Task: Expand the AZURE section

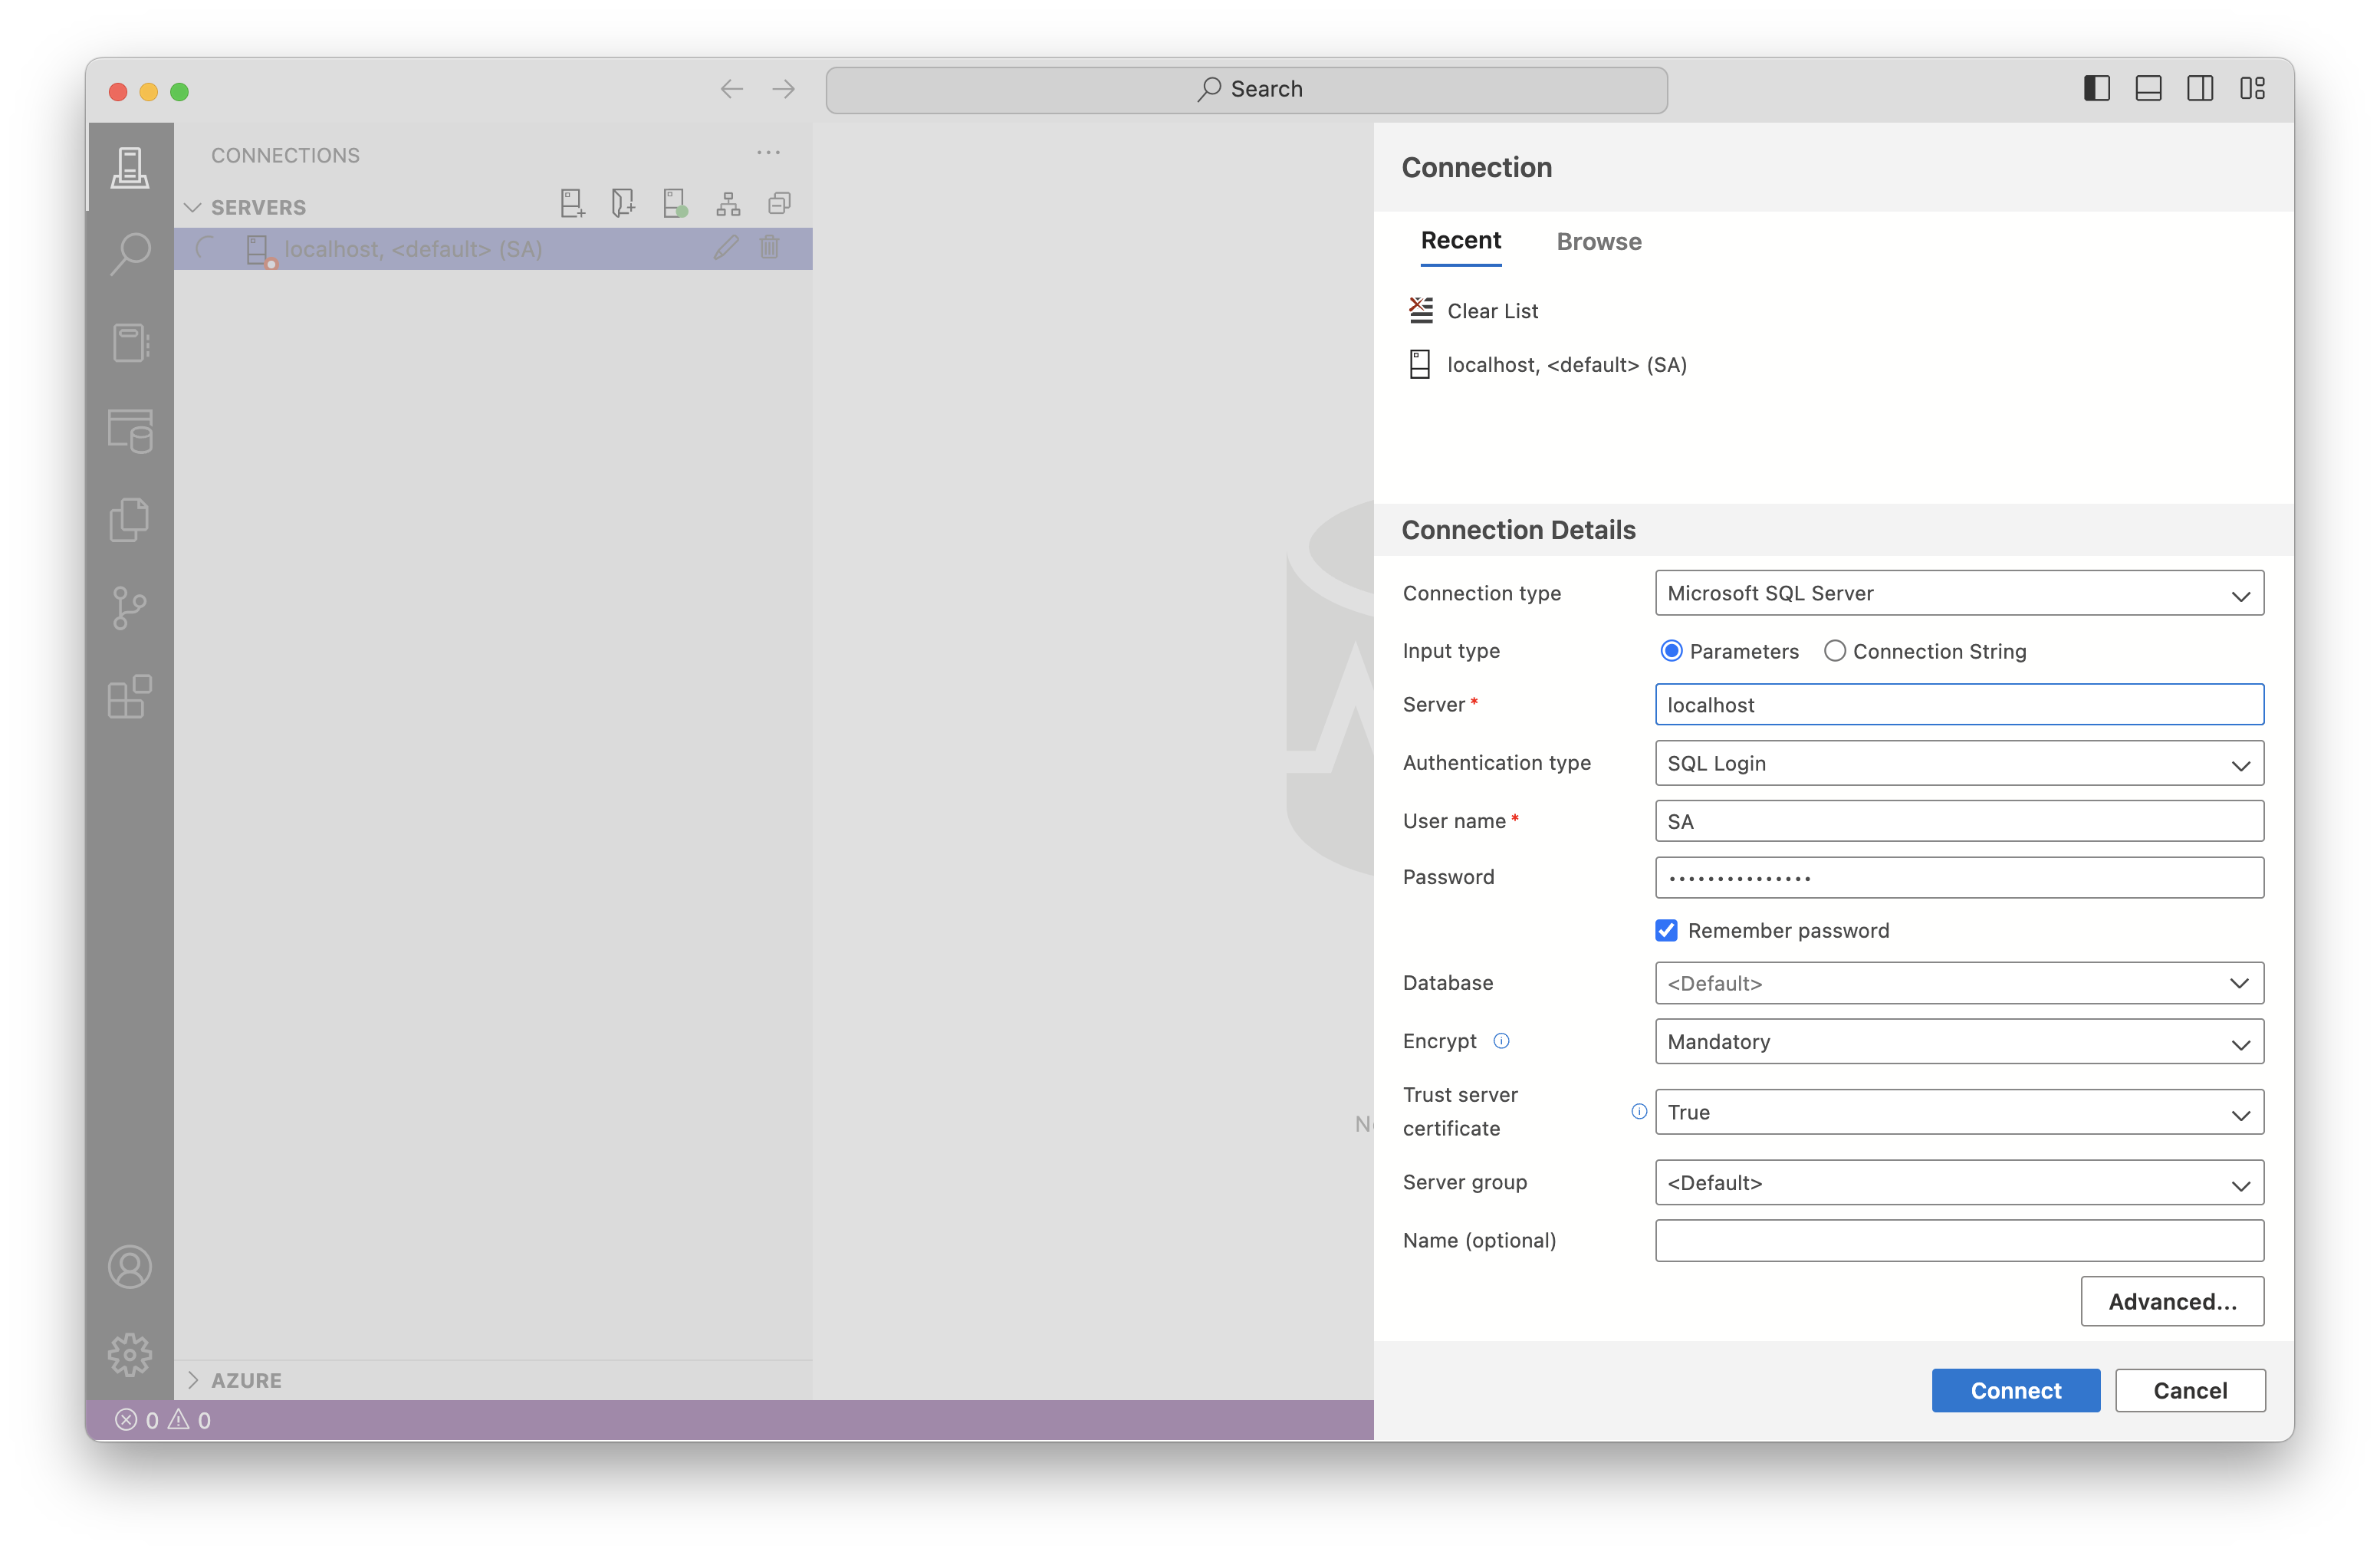Action: click(193, 1380)
